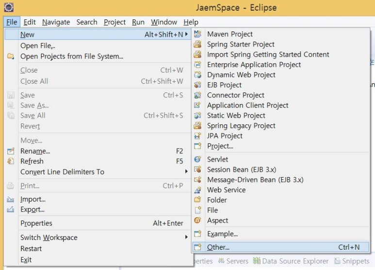Click the Rename pencil icon
The image size is (375, 270).
(x=11, y=151)
